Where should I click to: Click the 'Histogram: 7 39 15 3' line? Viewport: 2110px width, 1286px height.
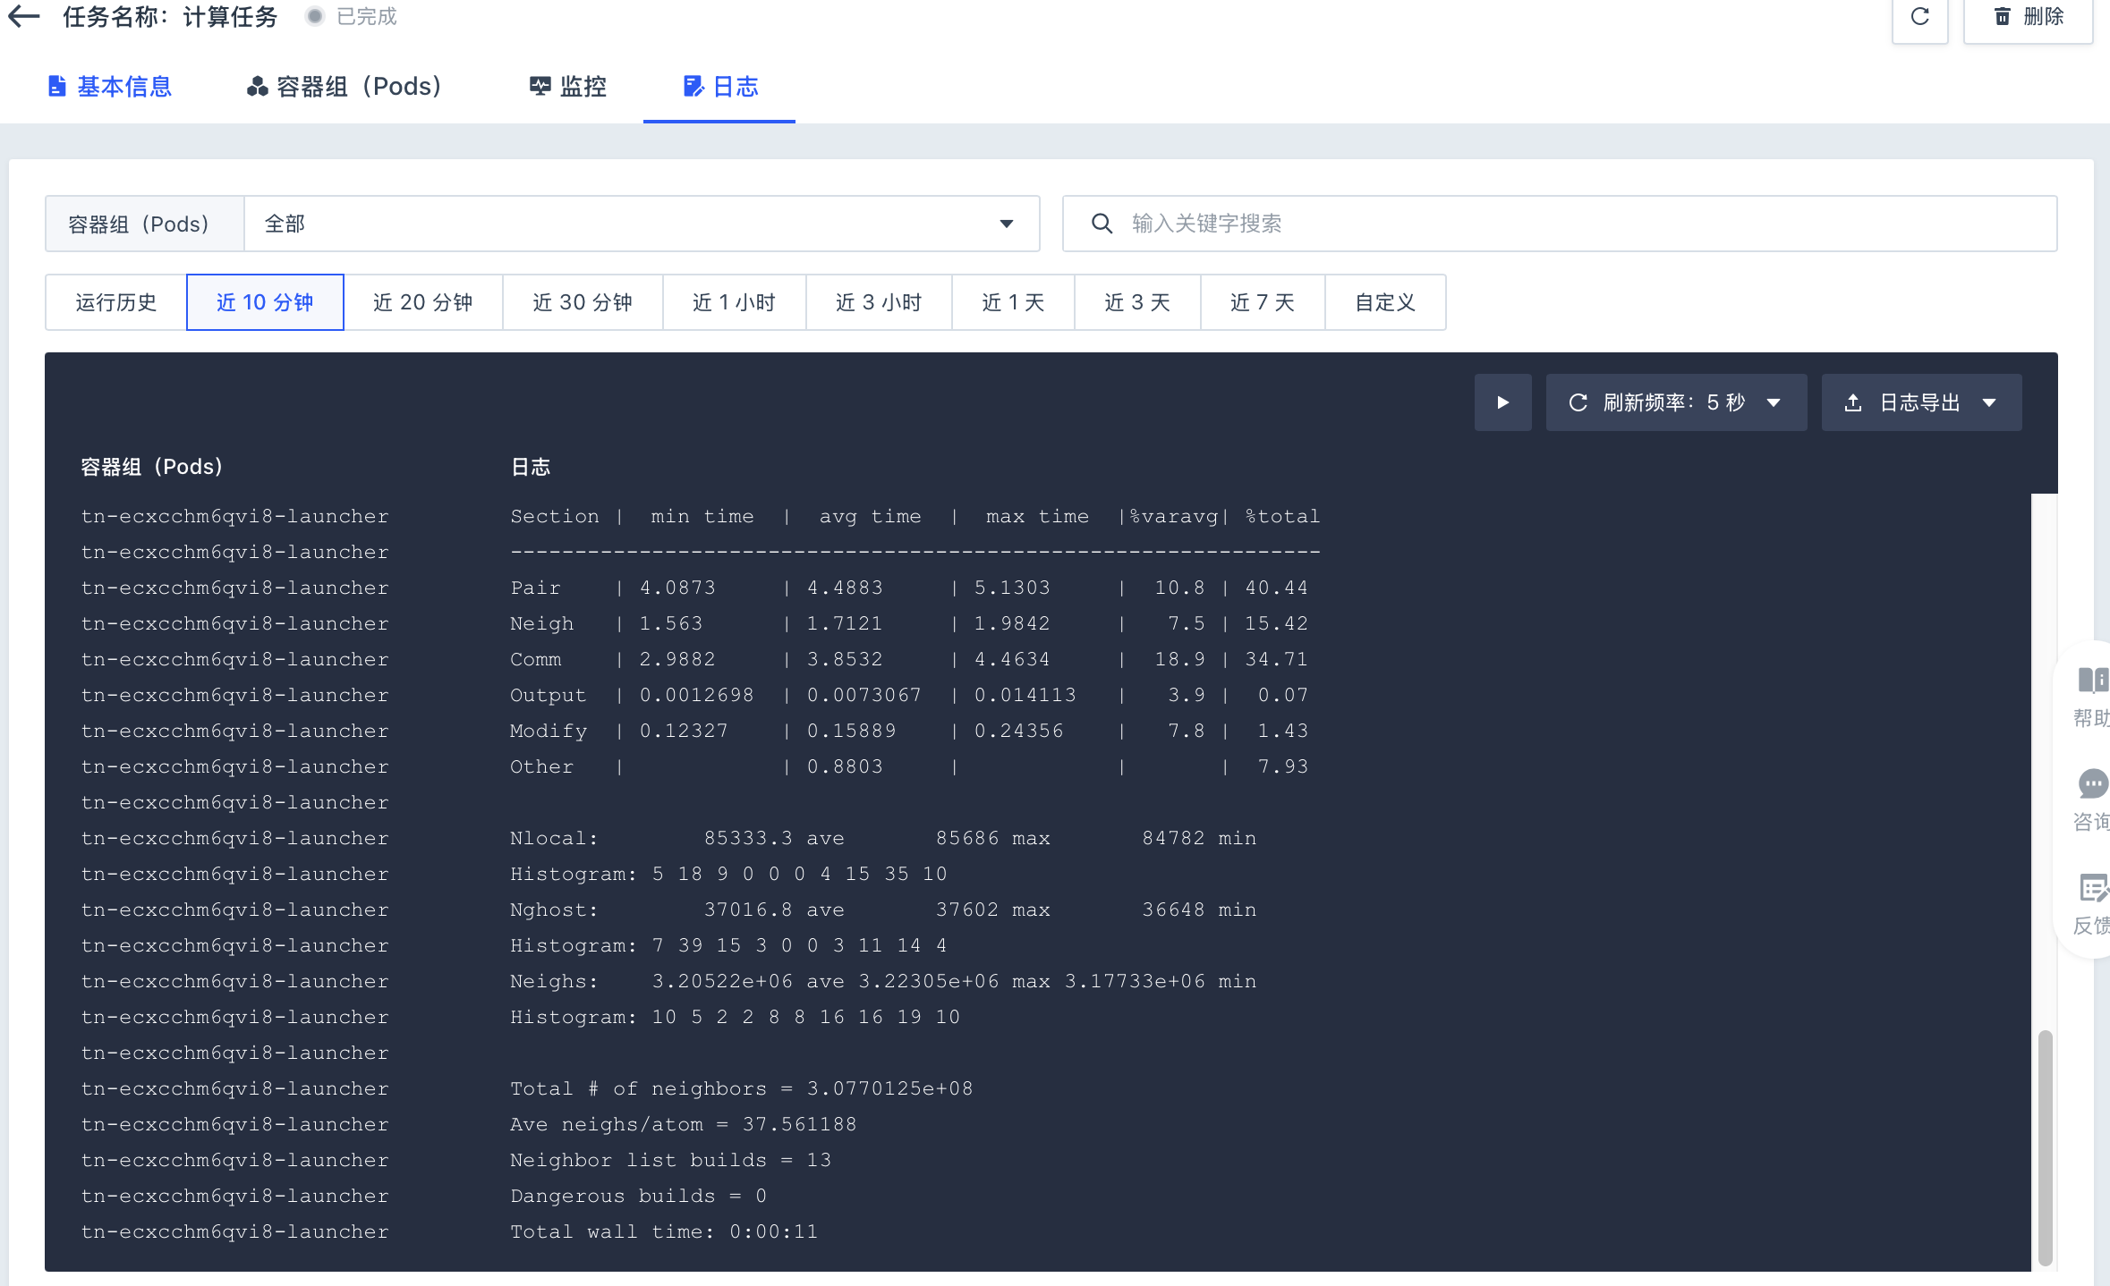tap(728, 945)
